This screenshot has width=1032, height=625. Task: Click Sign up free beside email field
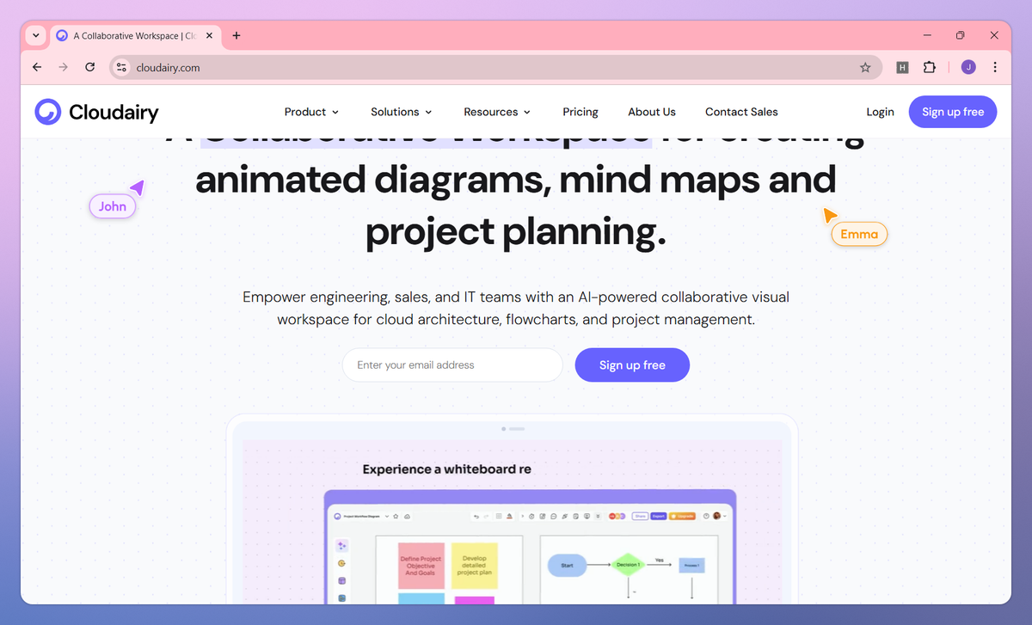[x=632, y=365]
